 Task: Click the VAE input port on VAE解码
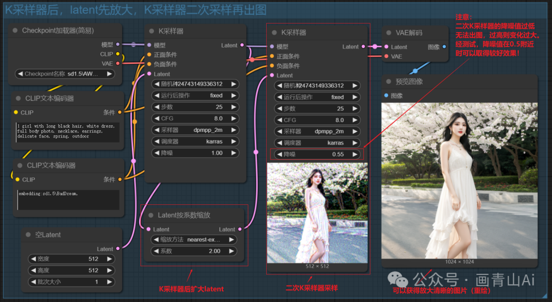coord(386,56)
